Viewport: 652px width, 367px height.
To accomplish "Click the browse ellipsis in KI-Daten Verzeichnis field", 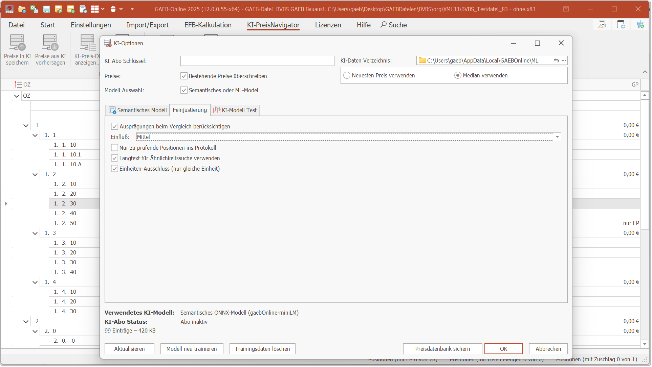I will 564,60.
